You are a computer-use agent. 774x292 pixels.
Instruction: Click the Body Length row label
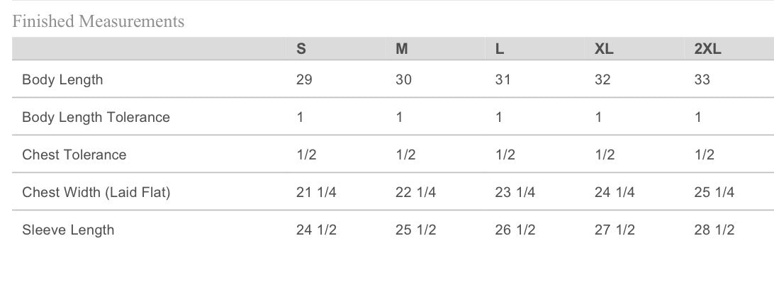62,80
